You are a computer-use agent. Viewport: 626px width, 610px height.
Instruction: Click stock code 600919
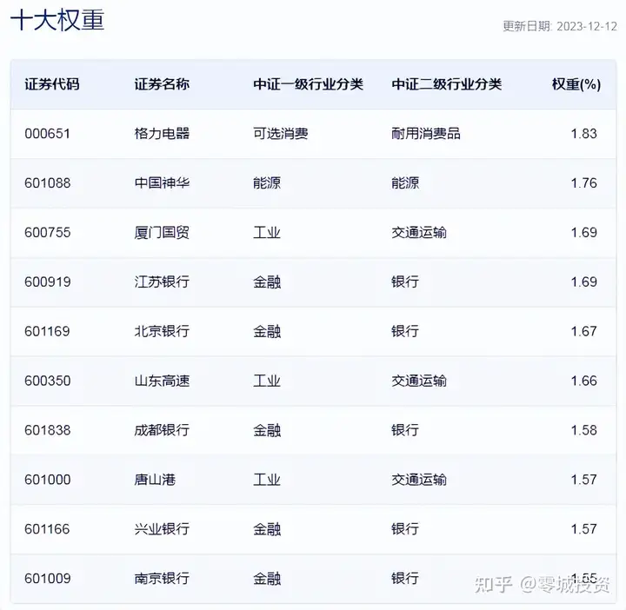[x=47, y=282]
